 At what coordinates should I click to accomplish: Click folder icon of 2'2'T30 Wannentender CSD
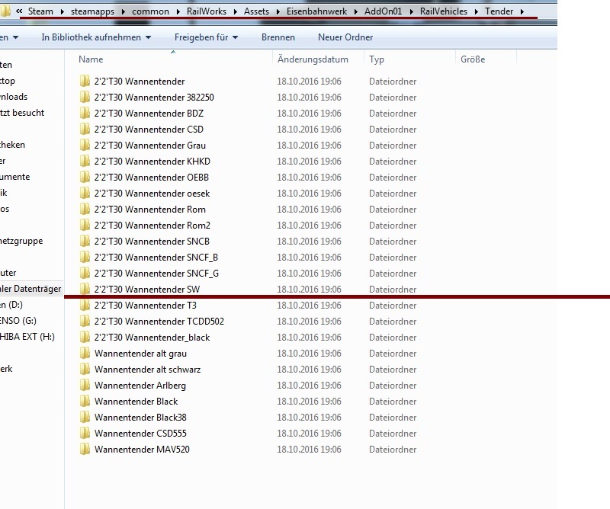pyautogui.click(x=85, y=129)
